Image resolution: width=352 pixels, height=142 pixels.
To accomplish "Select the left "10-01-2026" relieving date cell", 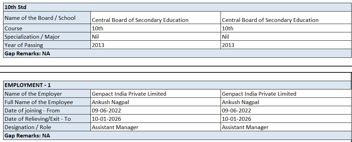I will pyautogui.click(x=106, y=119).
